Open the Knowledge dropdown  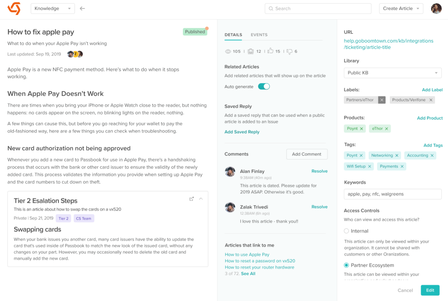(53, 8)
